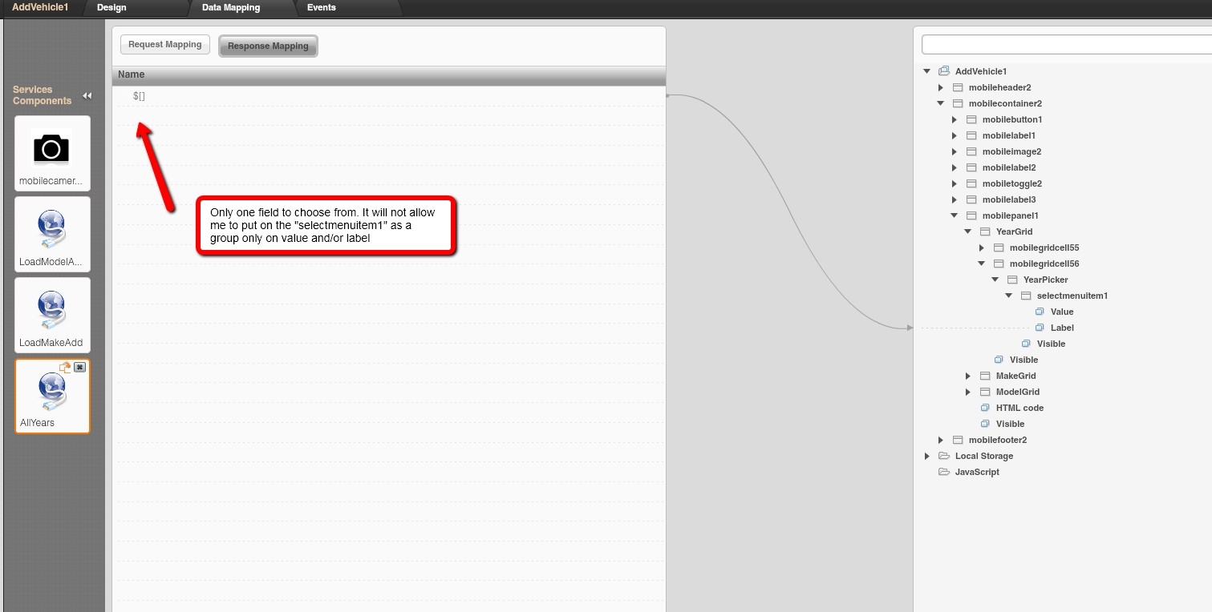Expand the mobileheader2 tree node
Screen dimensions: 1212x612
point(941,87)
